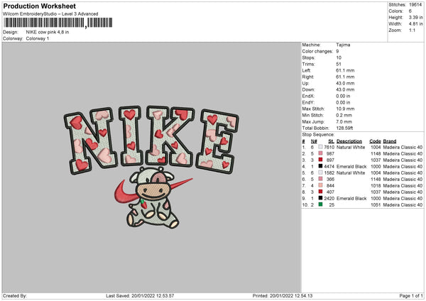The width and height of the screenshot is (426, 301).
Task: Click the cow character in the embroidery preview
Action: pos(153,197)
